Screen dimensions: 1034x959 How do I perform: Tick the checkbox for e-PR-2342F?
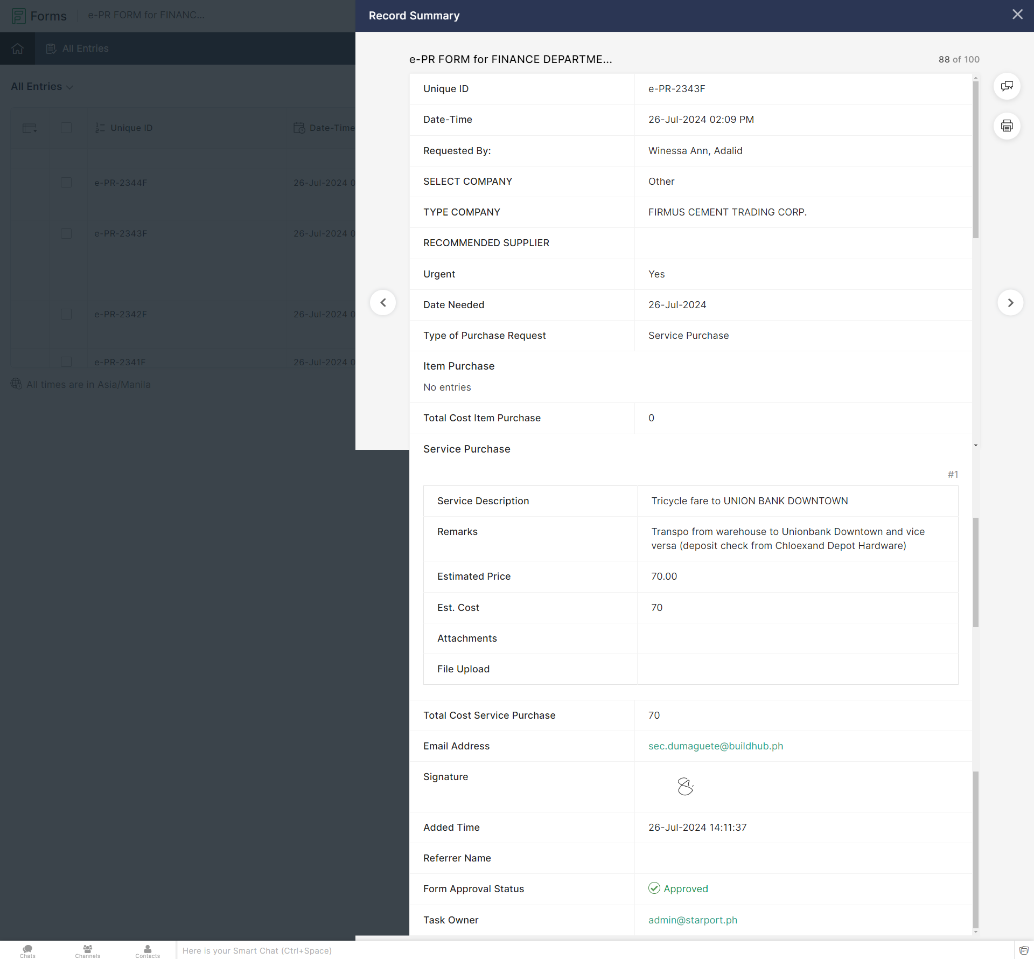(66, 314)
